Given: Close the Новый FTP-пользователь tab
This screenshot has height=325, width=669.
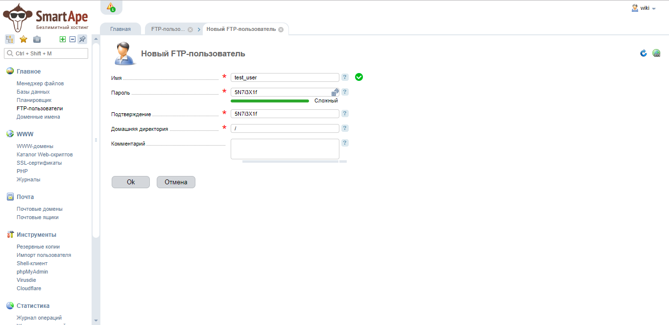Looking at the screenshot, I should tap(281, 29).
